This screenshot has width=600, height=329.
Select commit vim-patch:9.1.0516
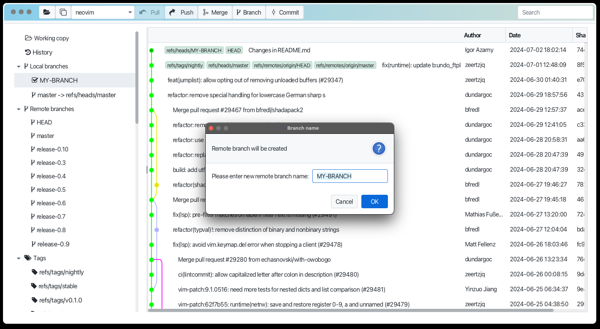[282, 289]
